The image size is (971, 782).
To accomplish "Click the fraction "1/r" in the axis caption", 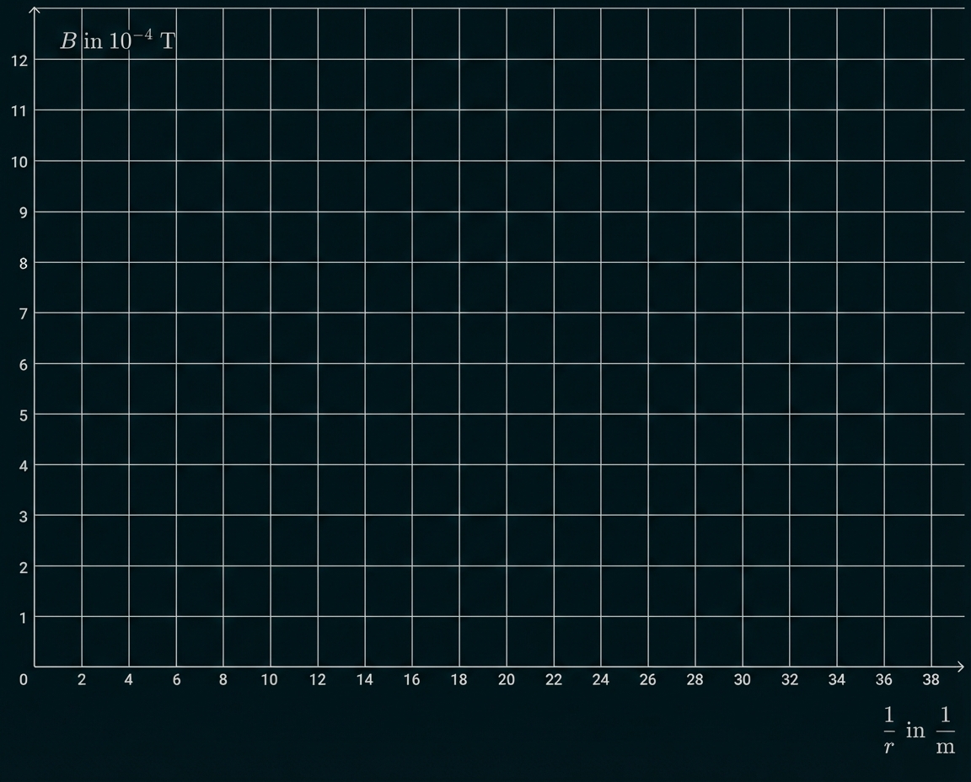I will [888, 730].
